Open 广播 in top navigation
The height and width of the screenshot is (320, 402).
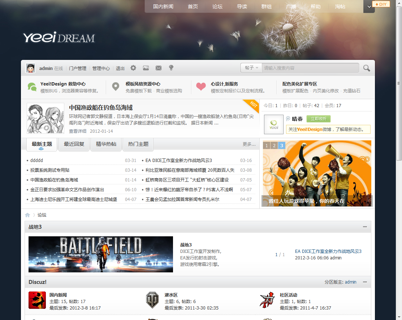(x=291, y=6)
